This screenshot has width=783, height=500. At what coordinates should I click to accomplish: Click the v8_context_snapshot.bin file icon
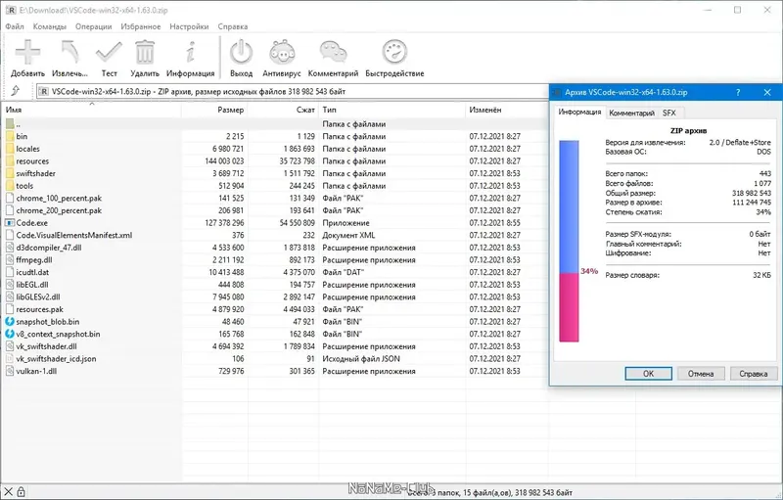pyautogui.click(x=10, y=334)
